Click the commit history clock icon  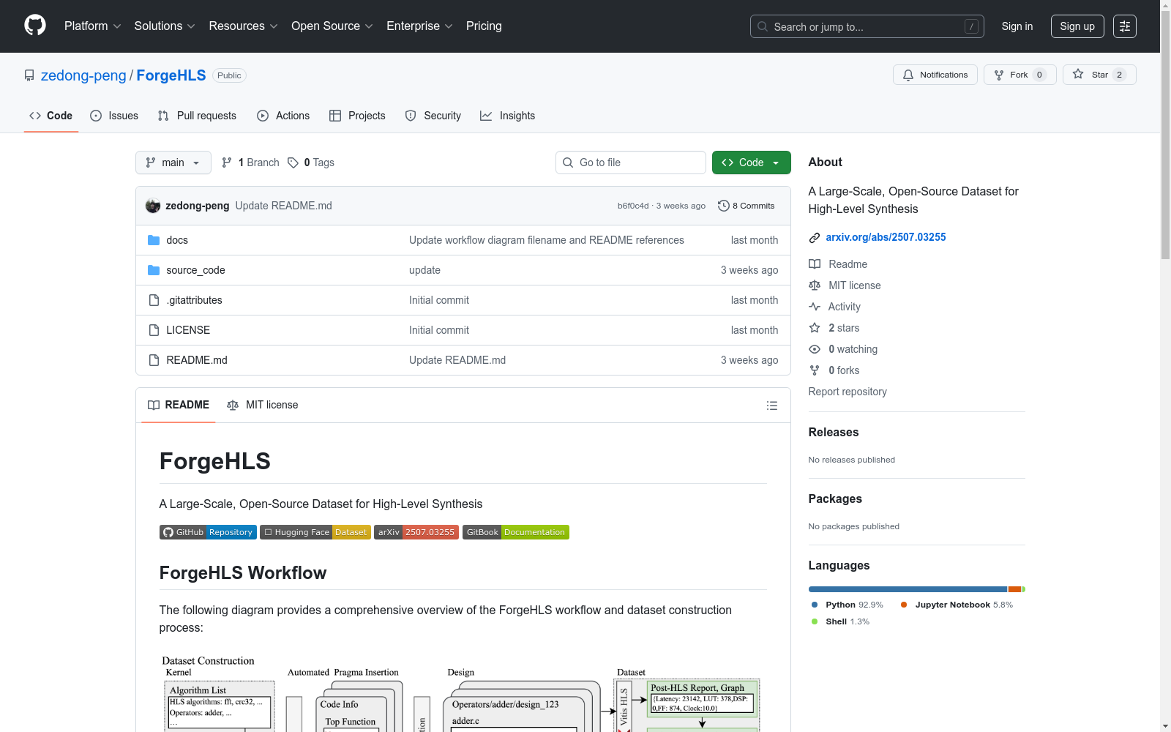(724, 206)
